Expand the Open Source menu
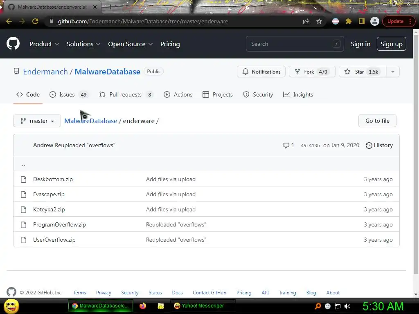The image size is (419, 314). (131, 44)
